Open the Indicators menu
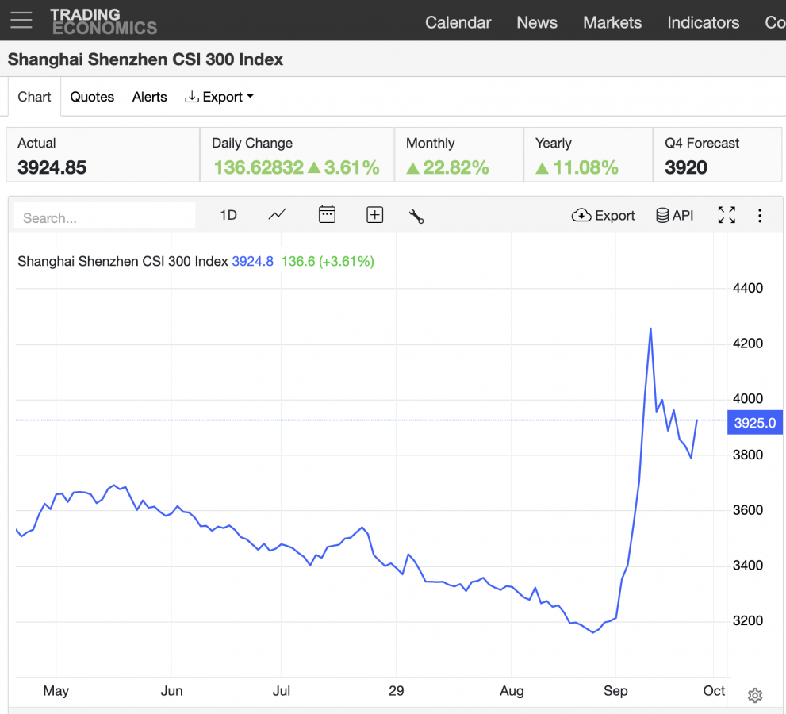 pyautogui.click(x=703, y=22)
